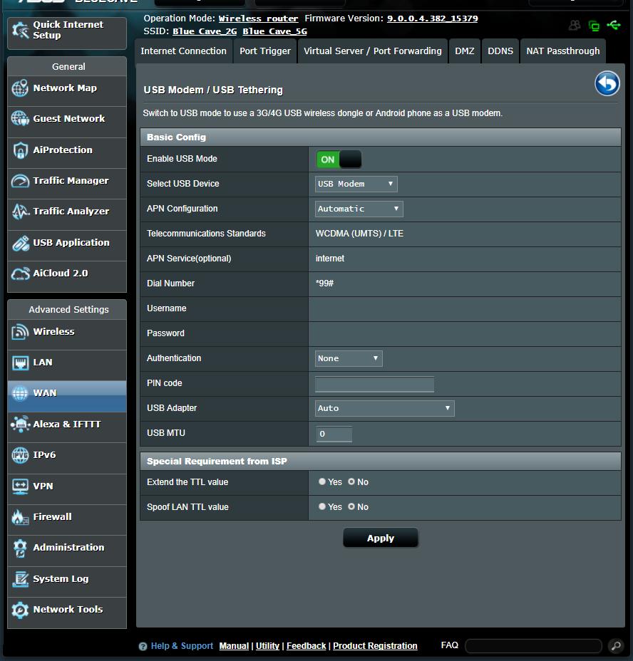This screenshot has height=661, width=633.
Task: Click the PIN code input field
Action: [375, 384]
